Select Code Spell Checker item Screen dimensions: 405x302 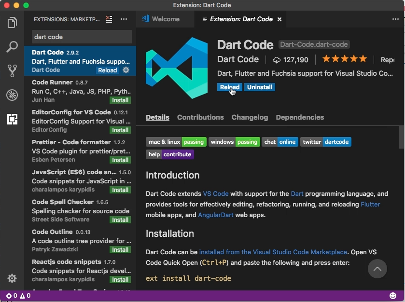point(80,211)
